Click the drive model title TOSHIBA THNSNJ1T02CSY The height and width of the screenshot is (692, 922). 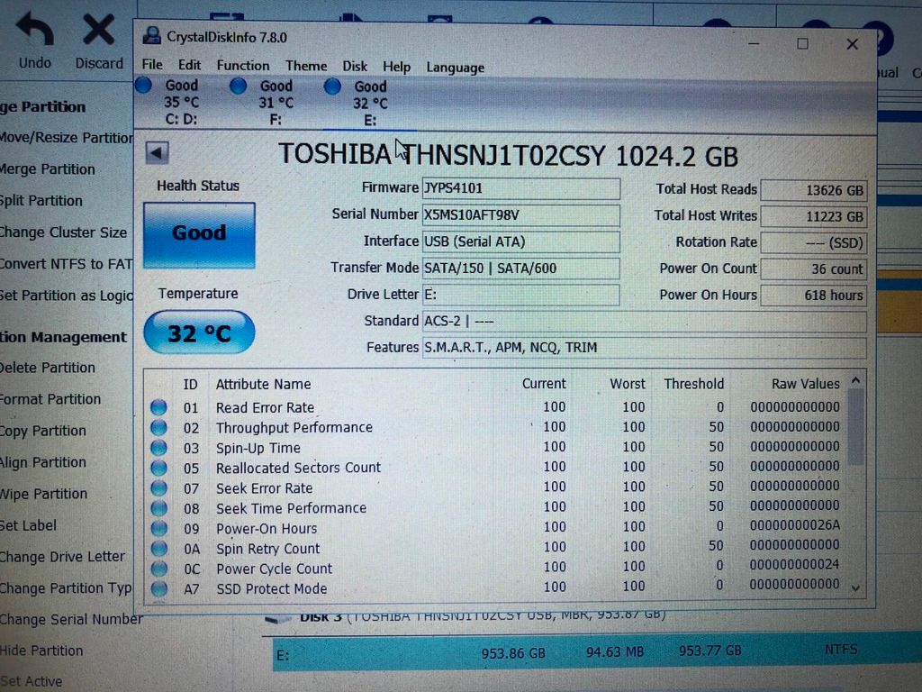point(441,154)
